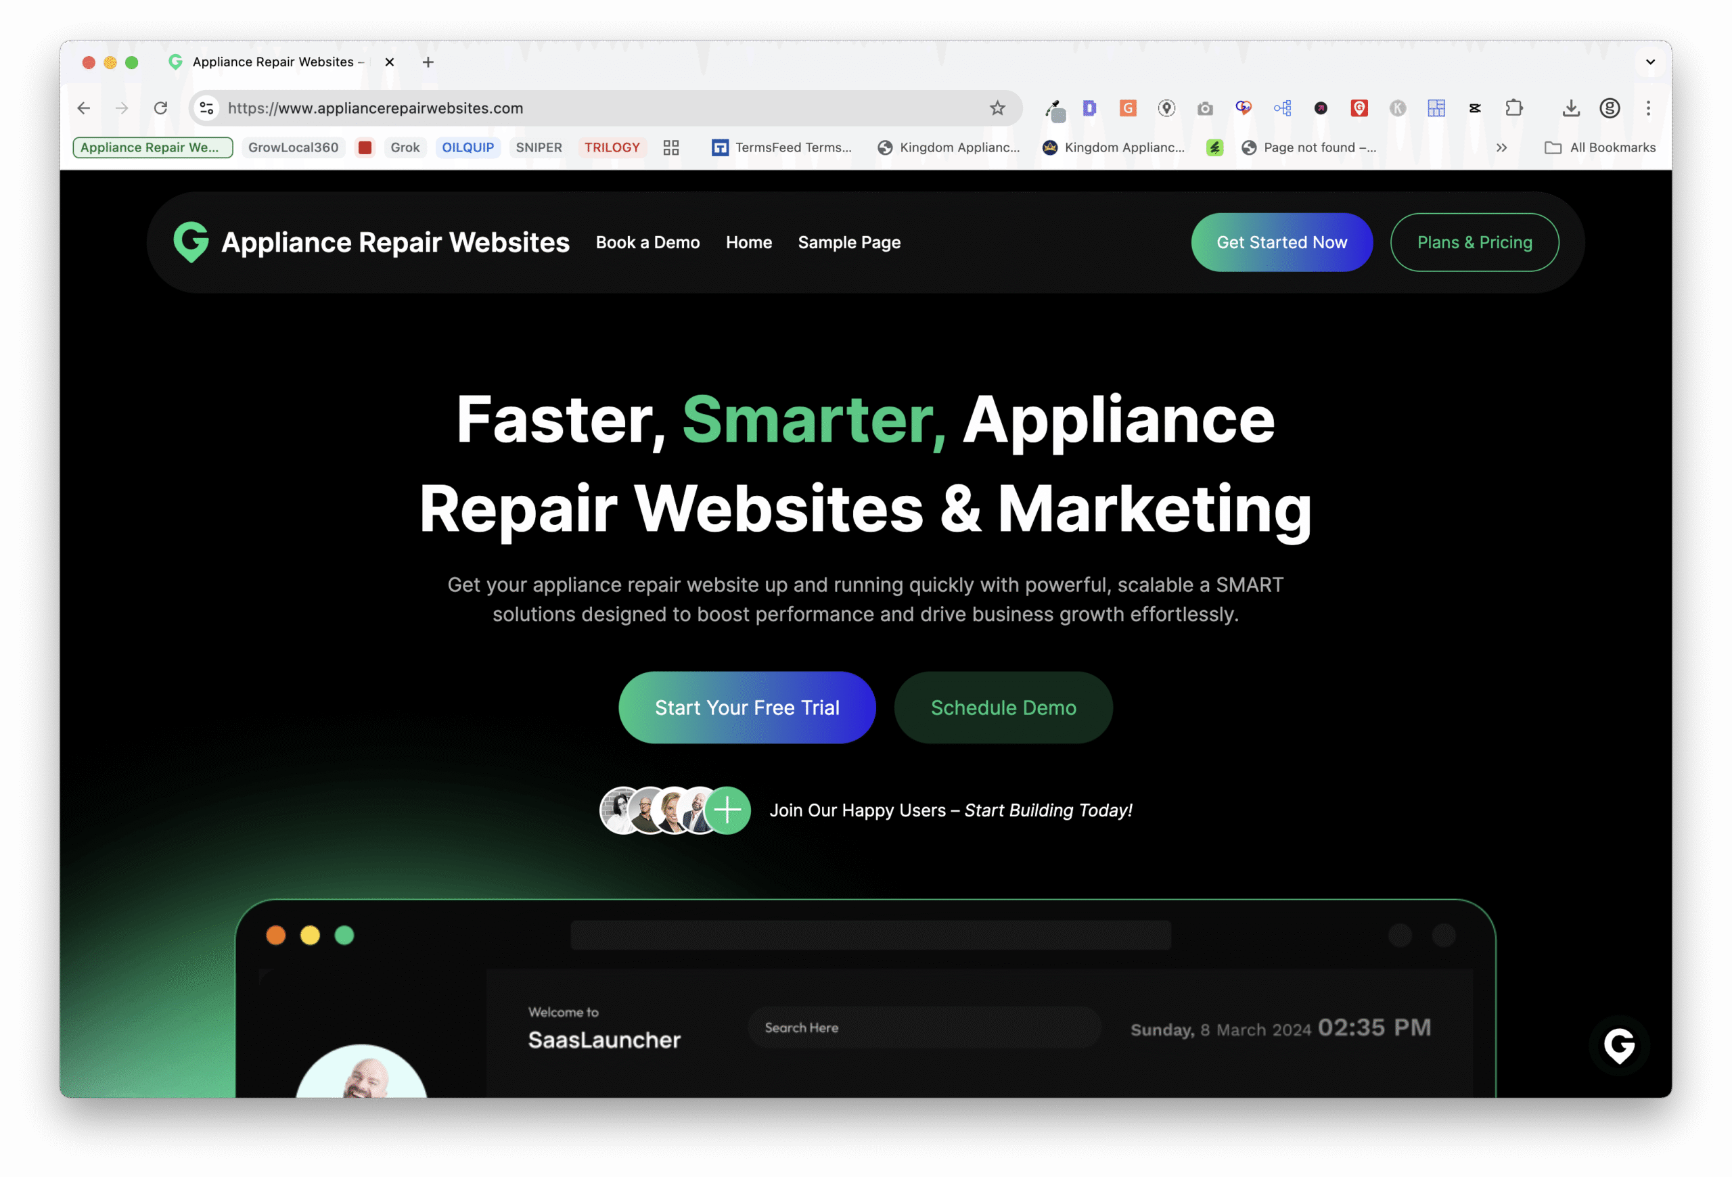Open the floating G chat widget
The width and height of the screenshot is (1732, 1177).
(x=1619, y=1045)
